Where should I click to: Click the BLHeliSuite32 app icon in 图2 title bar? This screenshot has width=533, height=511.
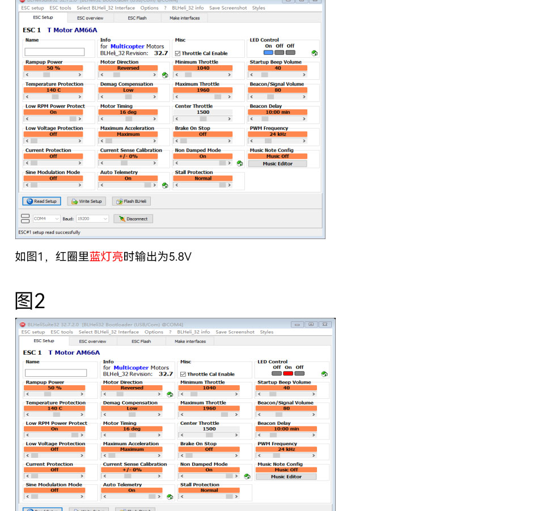pos(23,324)
